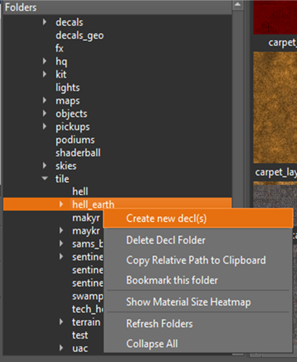
Task: Expand the hell_earth folder arrow
Action: tap(61, 204)
